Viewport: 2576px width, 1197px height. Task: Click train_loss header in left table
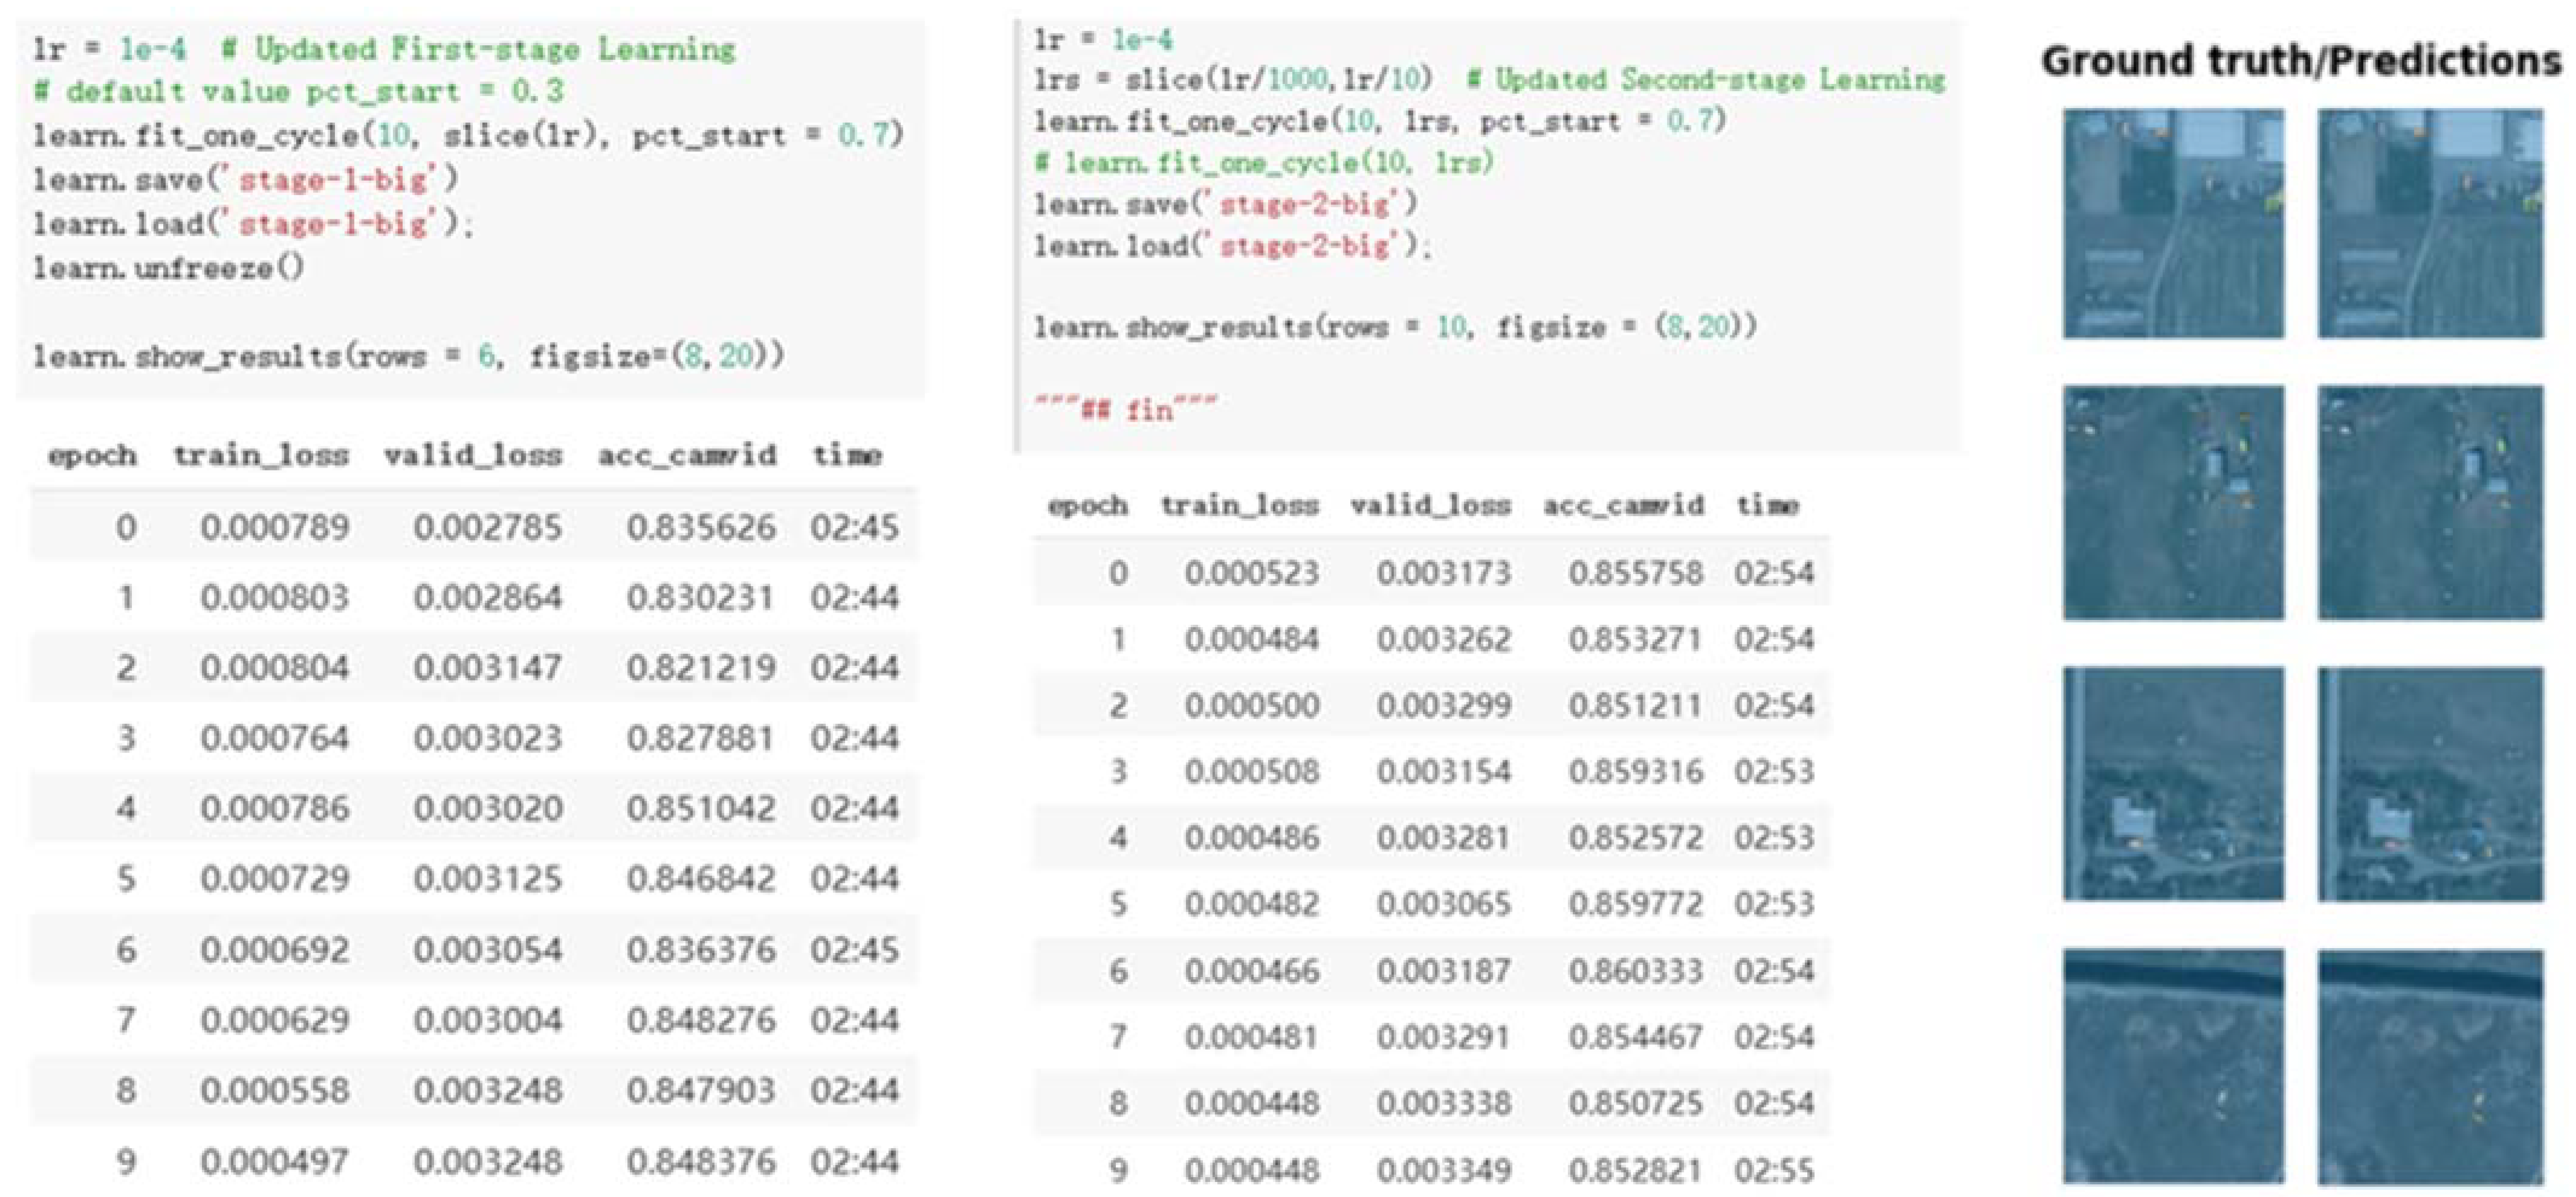(x=261, y=456)
